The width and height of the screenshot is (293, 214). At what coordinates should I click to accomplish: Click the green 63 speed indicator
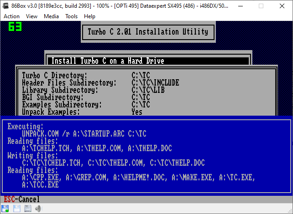pyautogui.click(x=15, y=27)
